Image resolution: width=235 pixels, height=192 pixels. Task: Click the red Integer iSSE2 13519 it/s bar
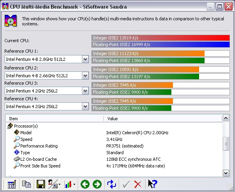coord(160,38)
